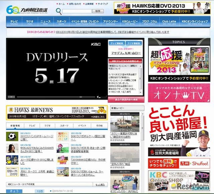Viewport: 214px width, 194px height.
Task: Select the 新着情報 tab
Action: 15,126
